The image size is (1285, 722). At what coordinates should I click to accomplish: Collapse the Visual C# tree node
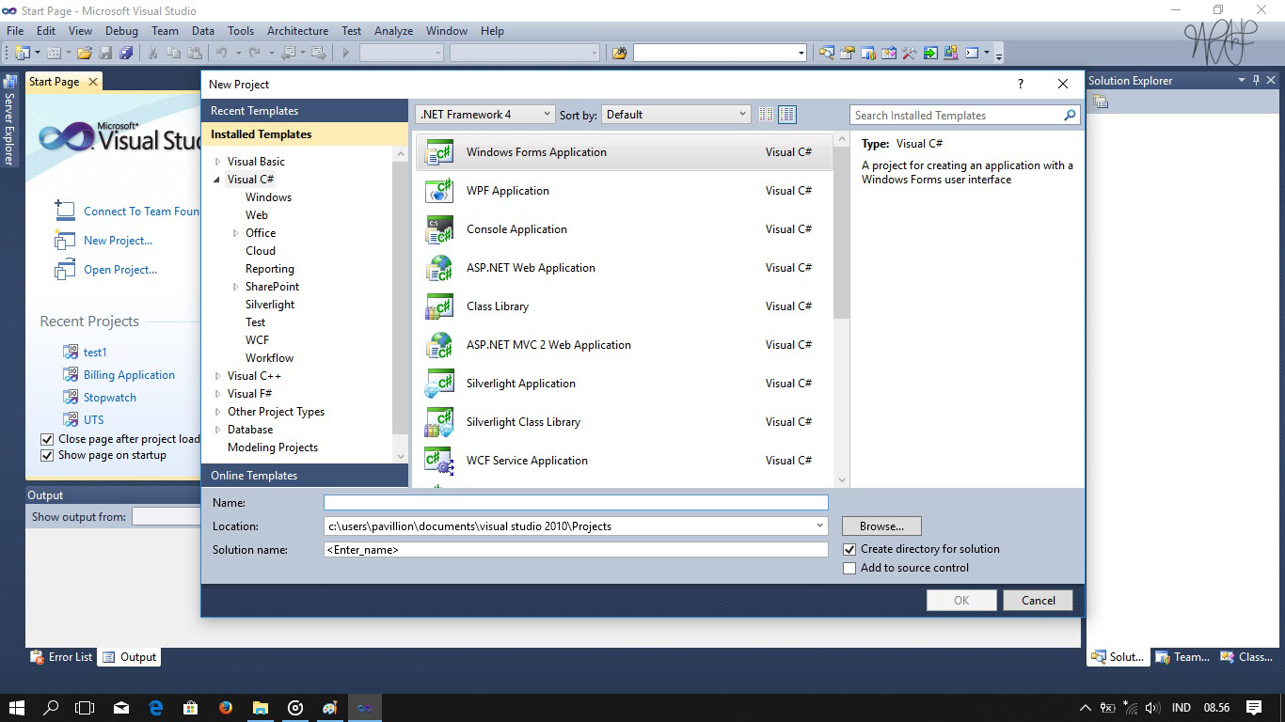(x=218, y=180)
